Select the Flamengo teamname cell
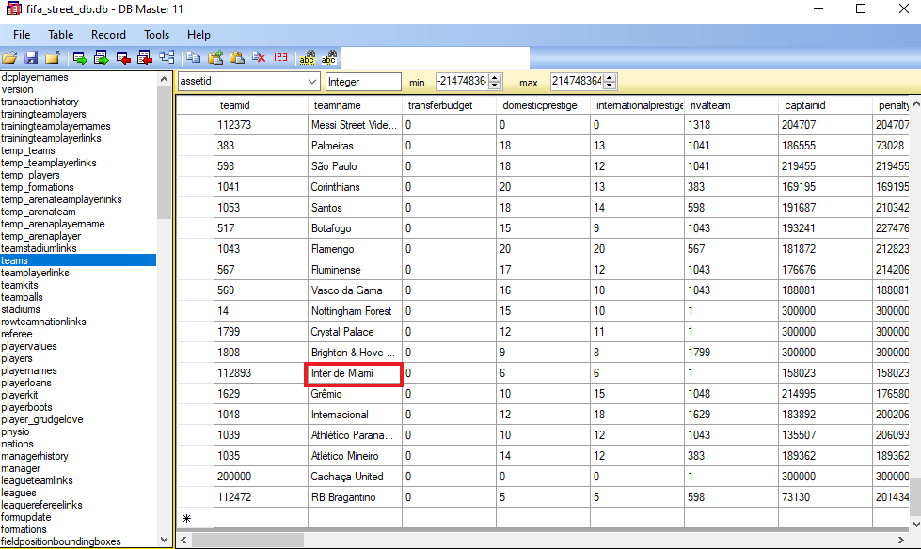Image resolution: width=921 pixels, height=549 pixels. click(x=355, y=249)
